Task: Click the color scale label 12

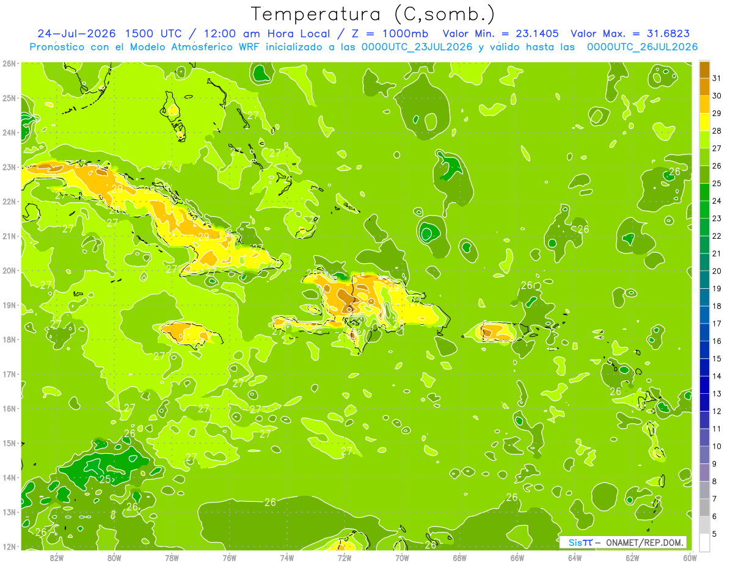Action: [717, 411]
